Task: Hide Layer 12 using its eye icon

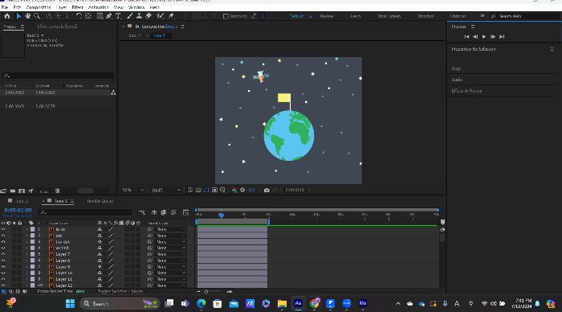Action: pos(3,285)
